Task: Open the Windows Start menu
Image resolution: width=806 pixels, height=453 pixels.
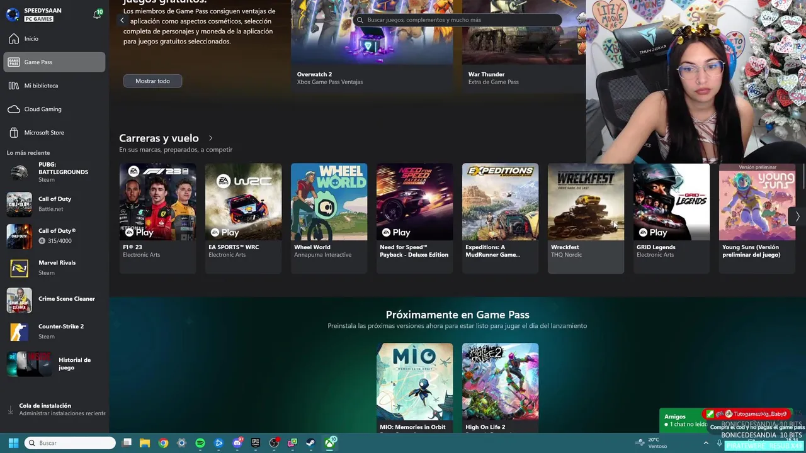Action: click(13, 443)
